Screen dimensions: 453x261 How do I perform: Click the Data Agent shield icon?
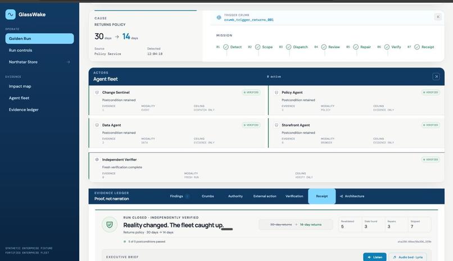pyautogui.click(x=97, y=125)
